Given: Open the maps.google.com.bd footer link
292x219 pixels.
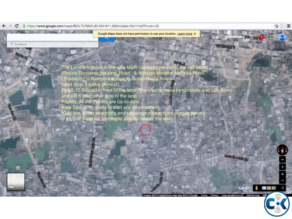Looking at the screenshot, I should click(x=232, y=195).
